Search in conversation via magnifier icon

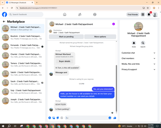pos(143,43)
